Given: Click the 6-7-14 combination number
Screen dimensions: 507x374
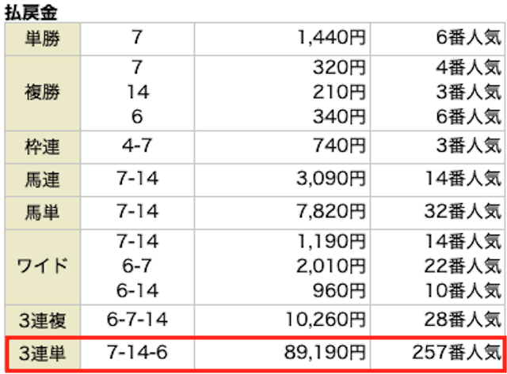Looking at the screenshot, I should (138, 319).
